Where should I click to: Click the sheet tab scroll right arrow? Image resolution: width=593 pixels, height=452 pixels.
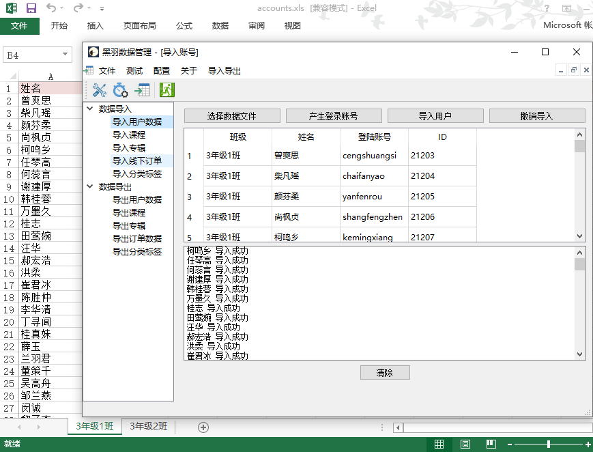(39, 427)
